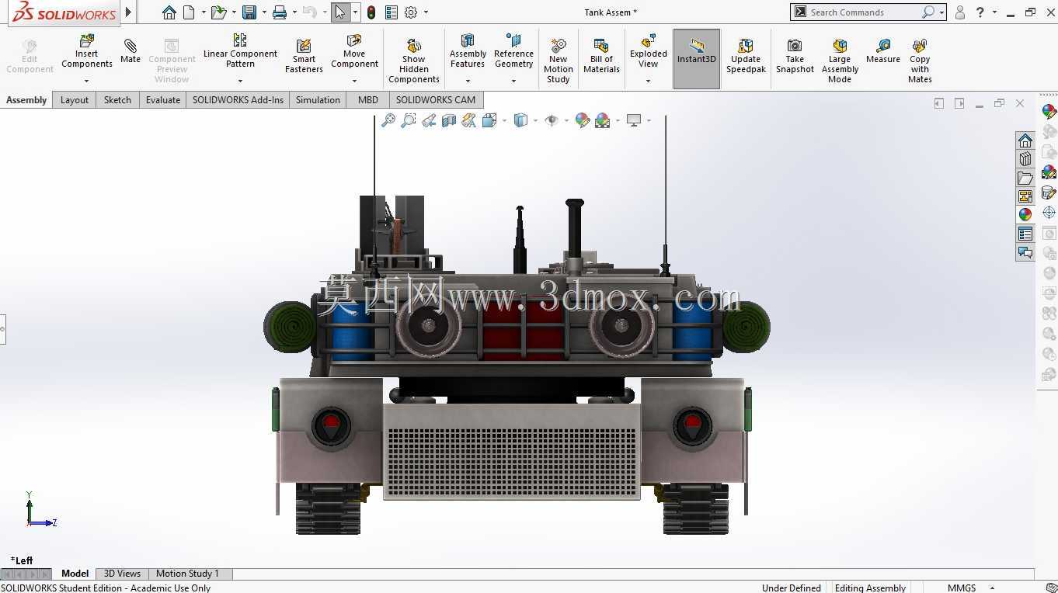Click the Home icon in the quick access bar
This screenshot has width=1058, height=593.
(169, 12)
